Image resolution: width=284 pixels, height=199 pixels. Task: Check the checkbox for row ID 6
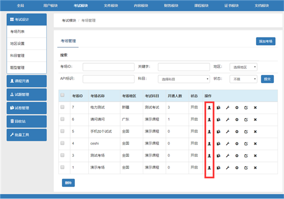click(x=62, y=119)
